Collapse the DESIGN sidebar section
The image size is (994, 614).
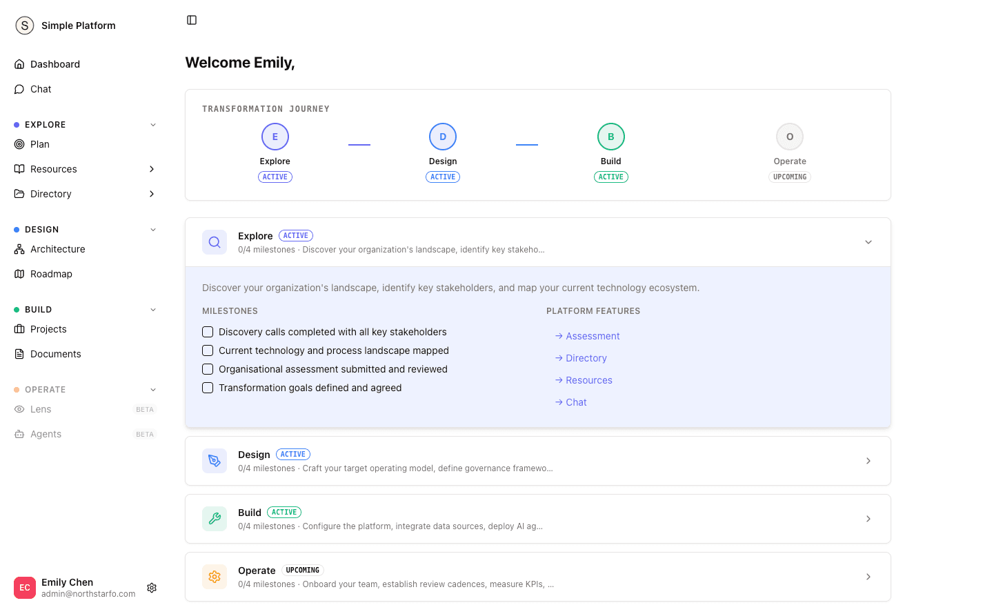153,230
